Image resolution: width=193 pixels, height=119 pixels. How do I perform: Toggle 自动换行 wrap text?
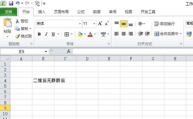pos(164,24)
